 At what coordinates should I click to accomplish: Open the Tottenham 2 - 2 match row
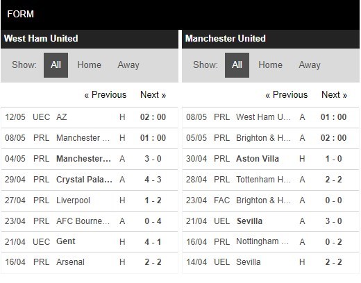[x=271, y=180]
